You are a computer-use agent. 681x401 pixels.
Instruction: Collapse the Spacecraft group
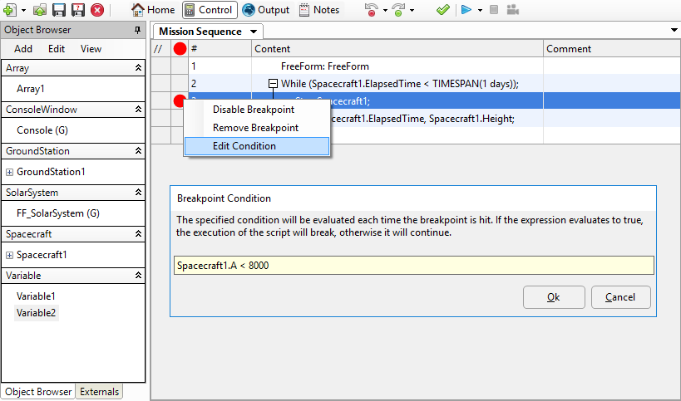click(x=138, y=233)
